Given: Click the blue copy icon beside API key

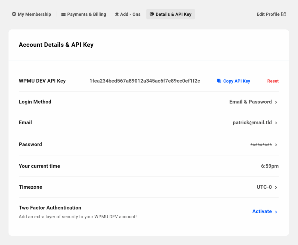Looking at the screenshot, I should click(x=219, y=81).
